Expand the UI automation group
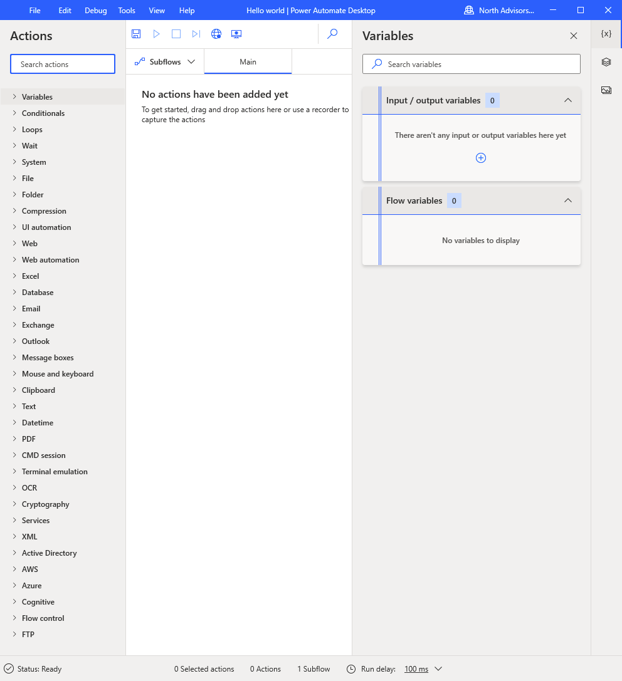Viewport: 622px width, 681px height. (14, 227)
